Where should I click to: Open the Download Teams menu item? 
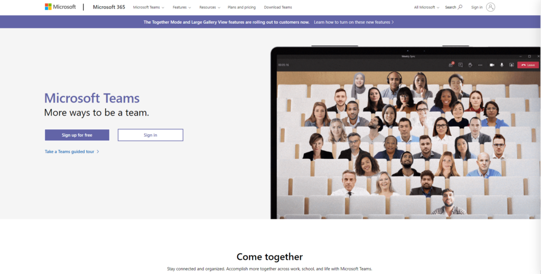[278, 7]
